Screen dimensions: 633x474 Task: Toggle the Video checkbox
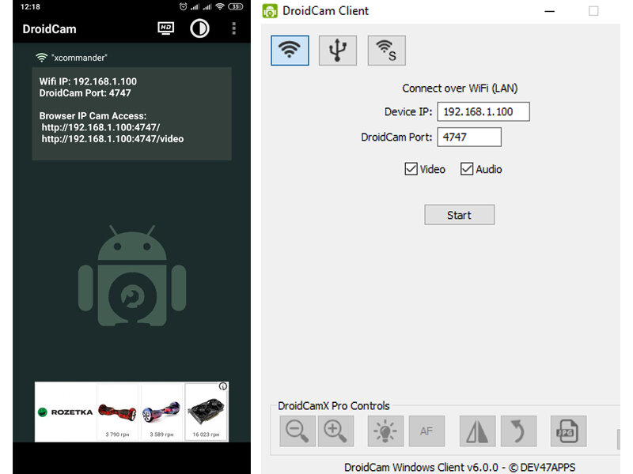[411, 169]
